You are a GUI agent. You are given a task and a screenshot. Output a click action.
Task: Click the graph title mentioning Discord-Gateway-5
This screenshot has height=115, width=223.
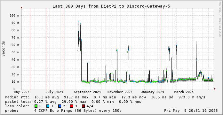[111, 6]
